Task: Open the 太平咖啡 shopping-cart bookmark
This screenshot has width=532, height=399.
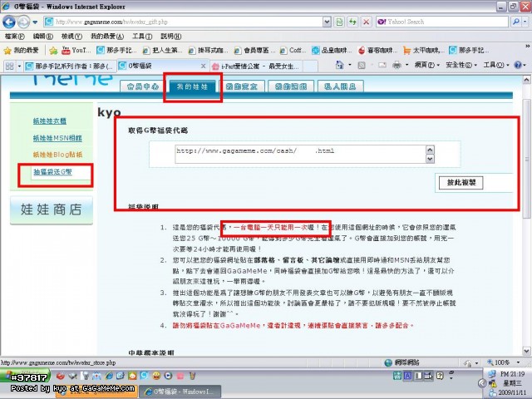Action: point(423,51)
